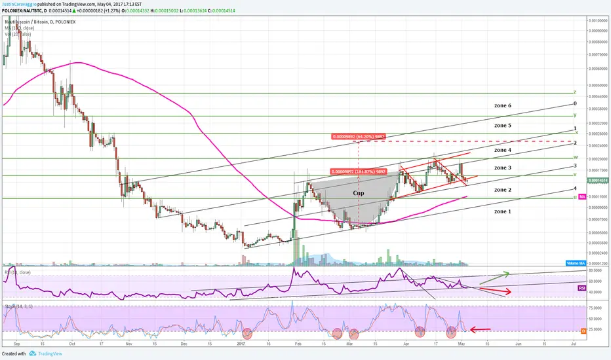Click the green y line label

click(x=575, y=115)
